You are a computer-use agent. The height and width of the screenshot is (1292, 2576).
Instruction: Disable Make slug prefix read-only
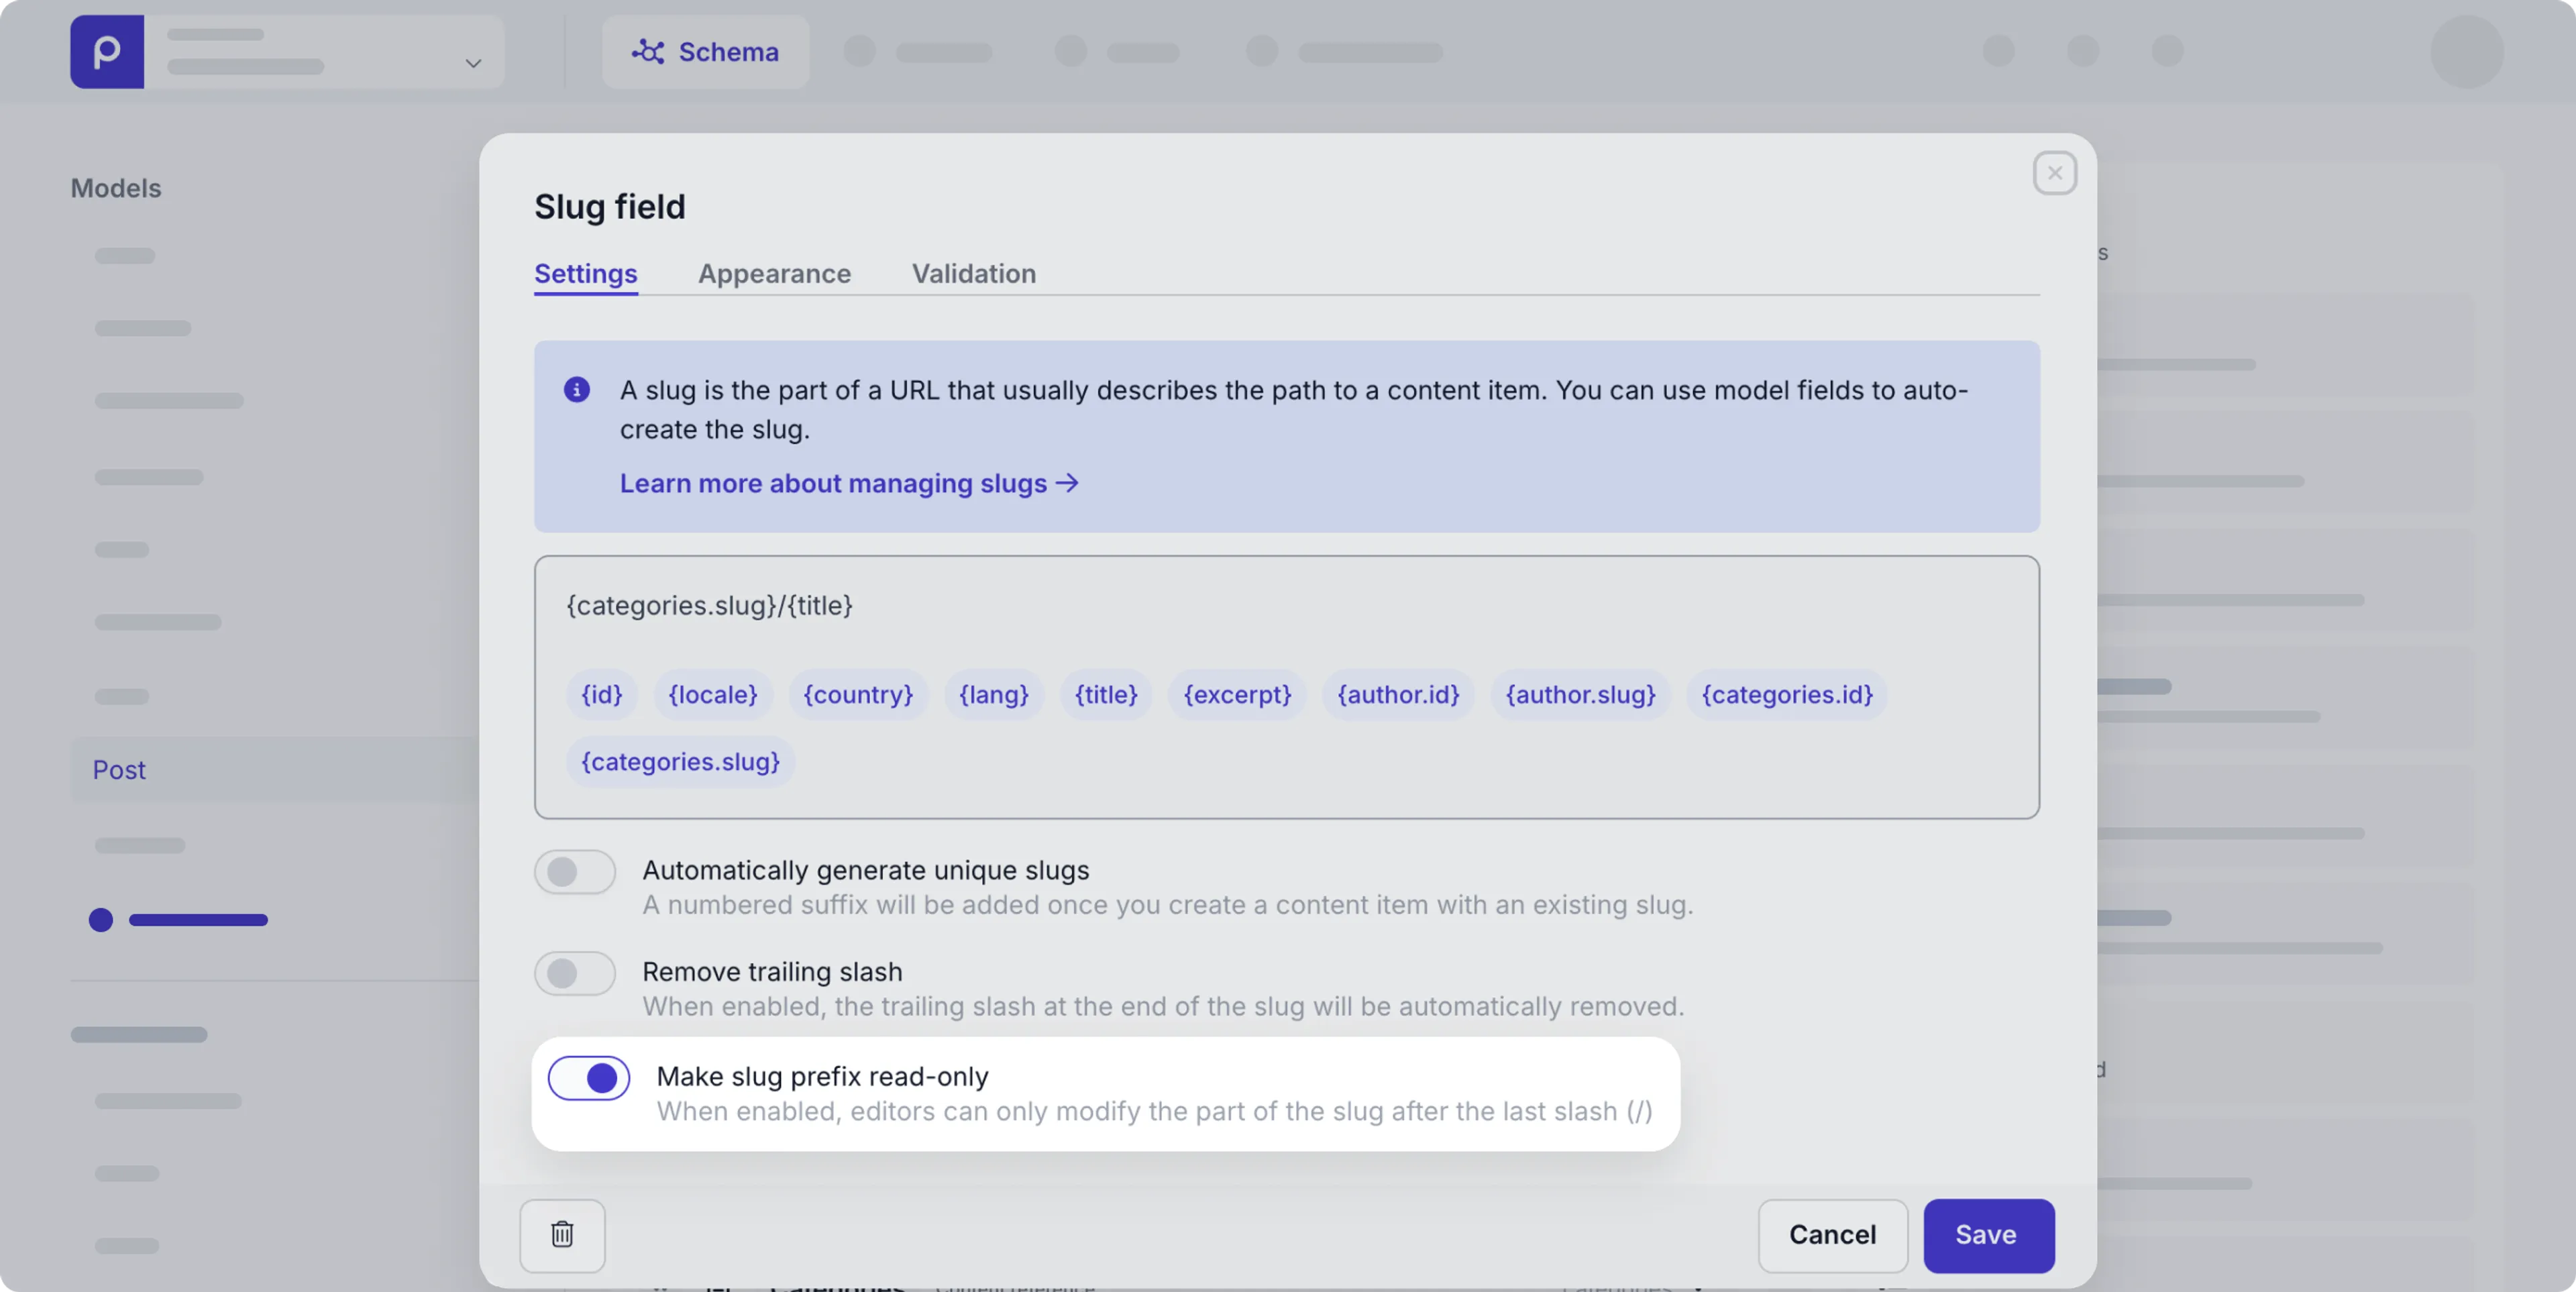pos(588,1077)
